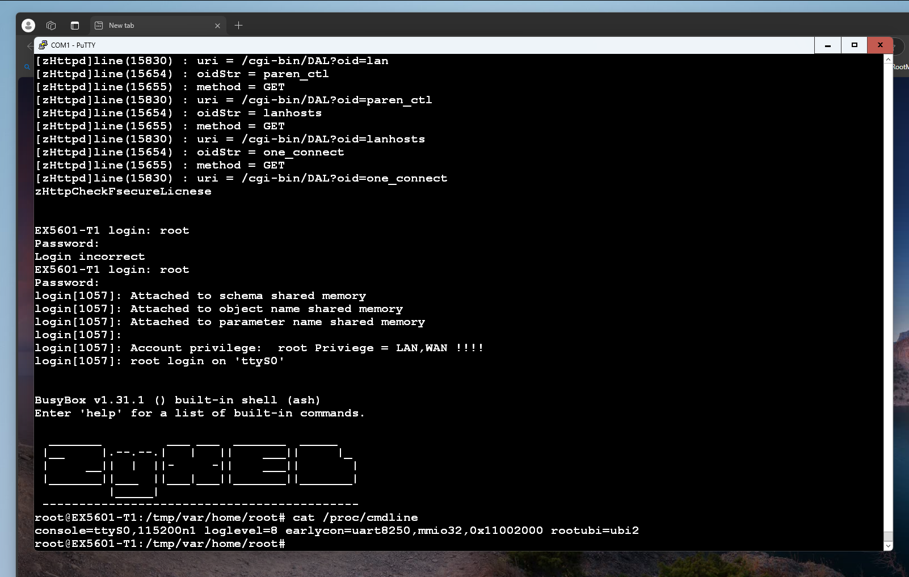The width and height of the screenshot is (909, 577).
Task: Click the browser profile avatar icon
Action: click(28, 26)
